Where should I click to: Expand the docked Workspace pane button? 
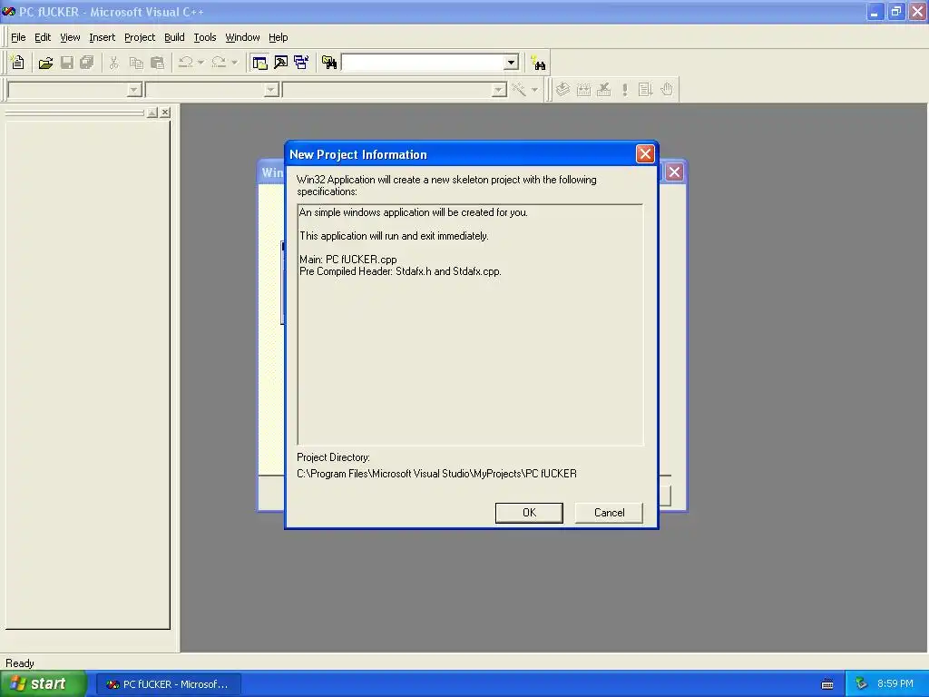pyautogui.click(x=152, y=112)
